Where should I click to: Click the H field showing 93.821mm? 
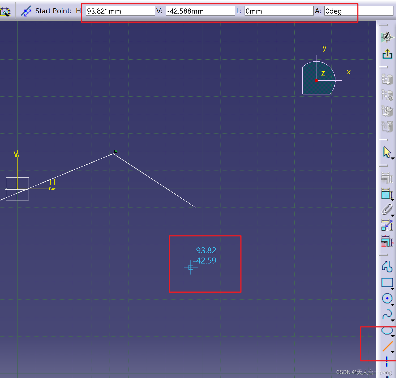120,11
